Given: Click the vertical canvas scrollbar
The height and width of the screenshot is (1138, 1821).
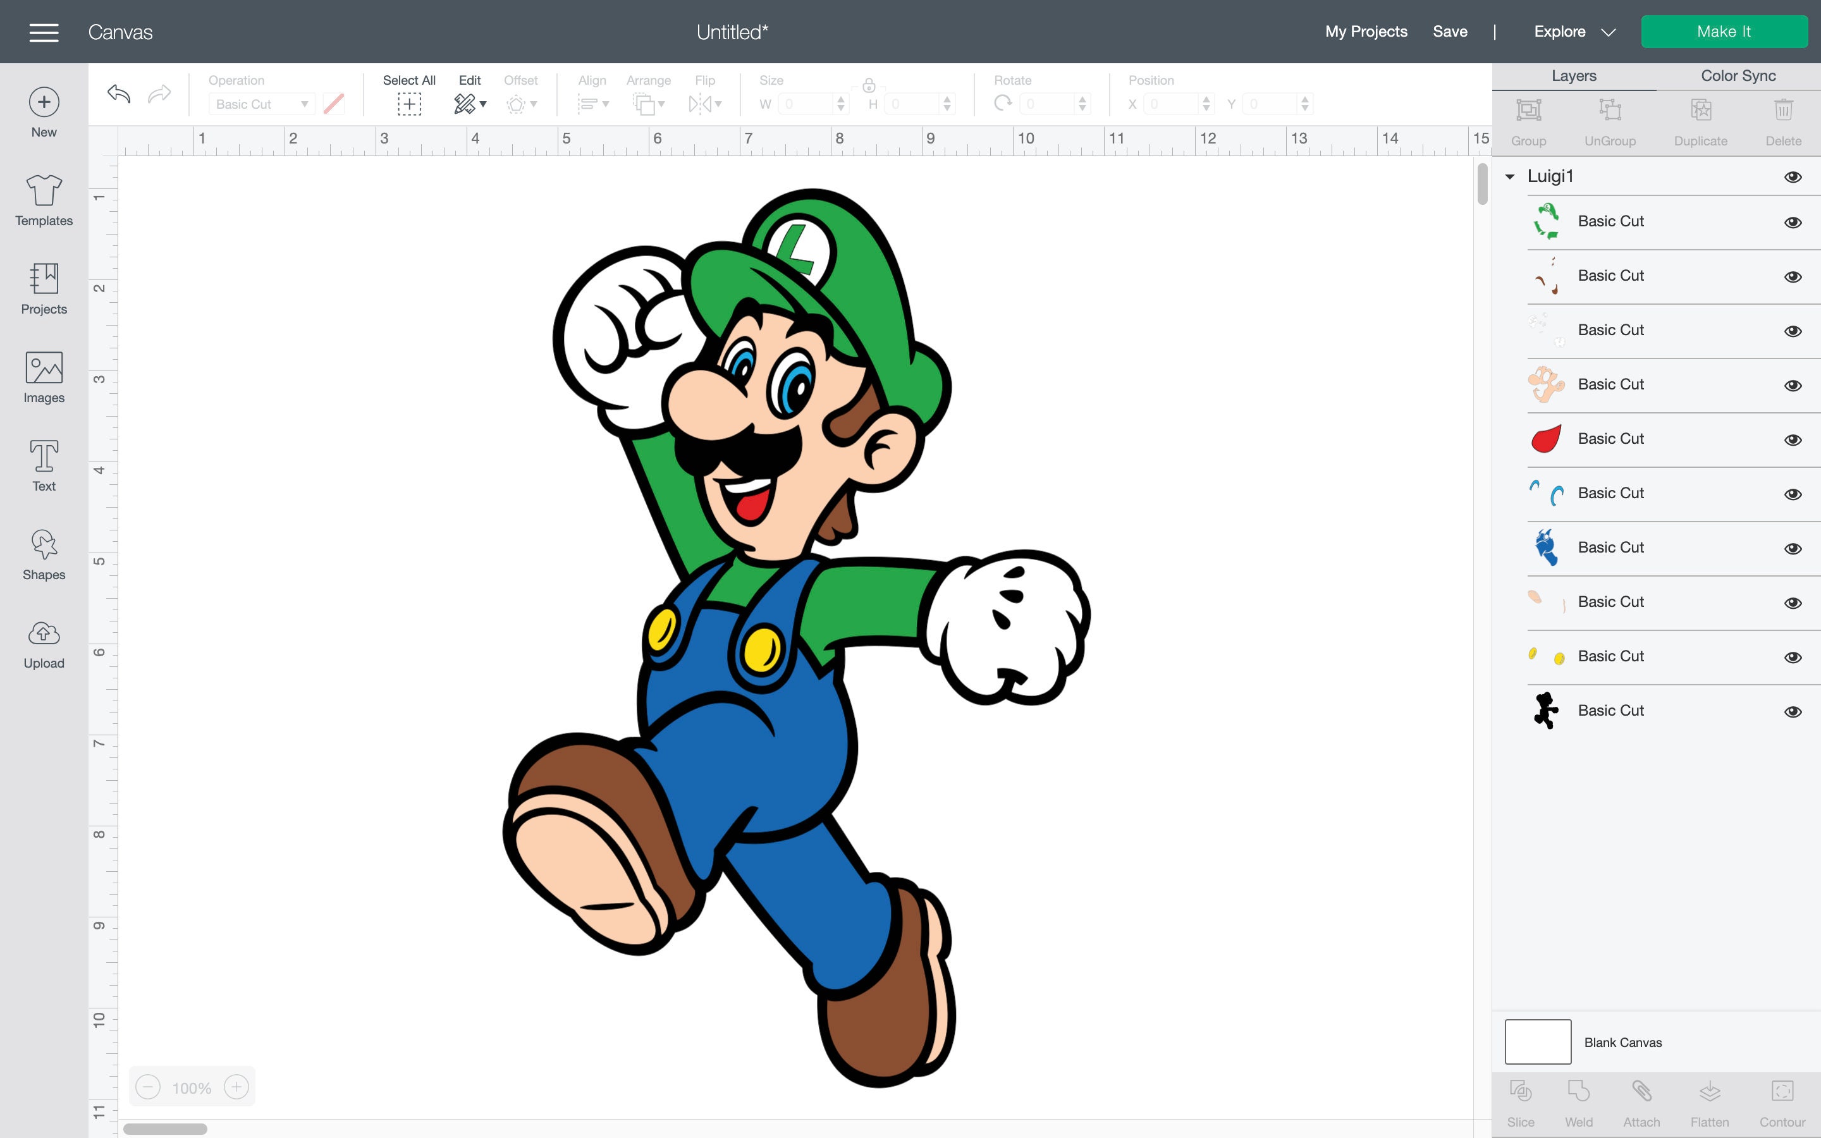Looking at the screenshot, I should 1481,183.
